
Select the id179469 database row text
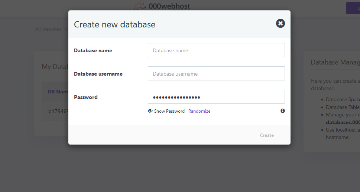(x=58, y=111)
